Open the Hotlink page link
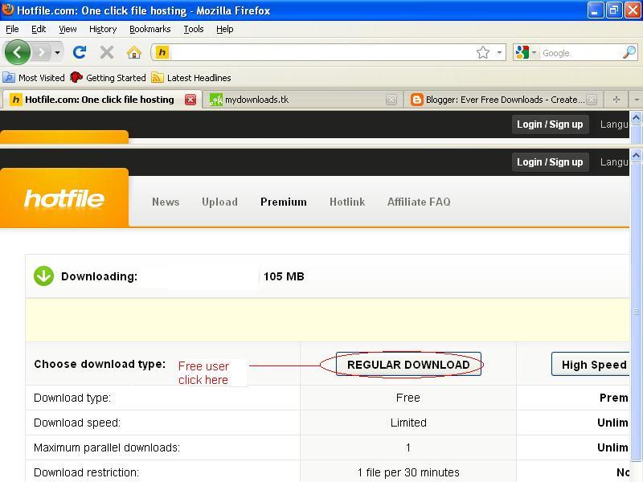The height and width of the screenshot is (482, 643). click(x=347, y=202)
